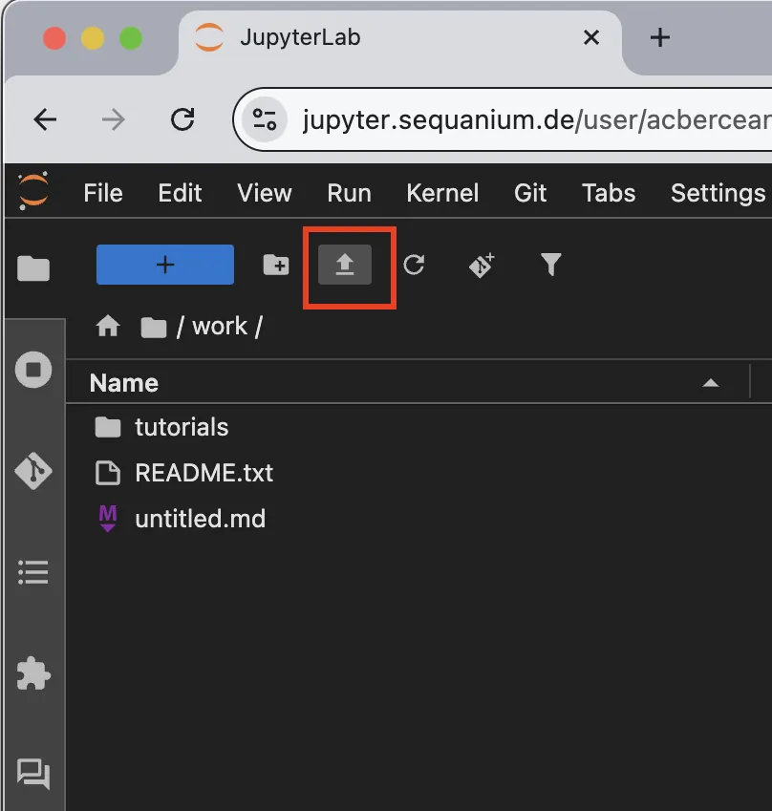The width and height of the screenshot is (772, 811).
Task: Navigate to work in the breadcrumb
Action: 220,327
